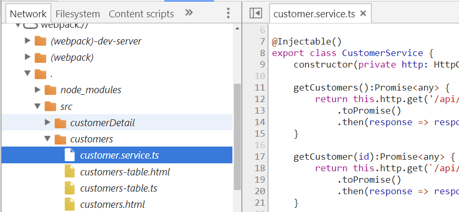Set breakpoint on line number 14

[260, 122]
